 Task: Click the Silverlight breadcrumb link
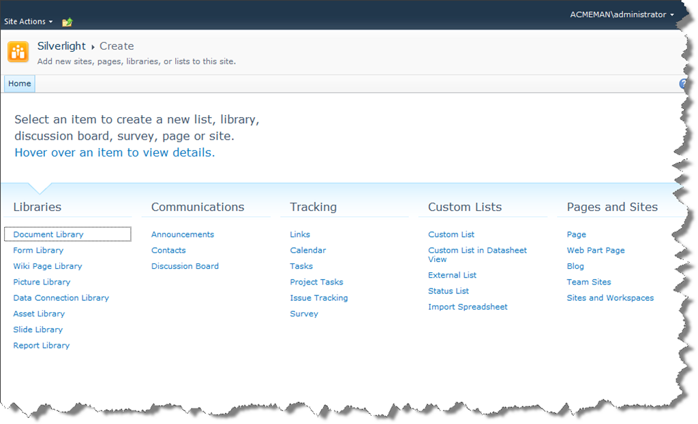click(x=61, y=46)
